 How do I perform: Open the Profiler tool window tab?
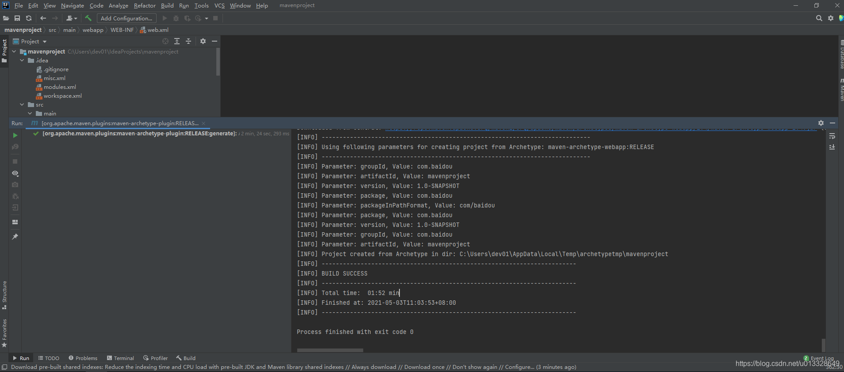pos(155,358)
